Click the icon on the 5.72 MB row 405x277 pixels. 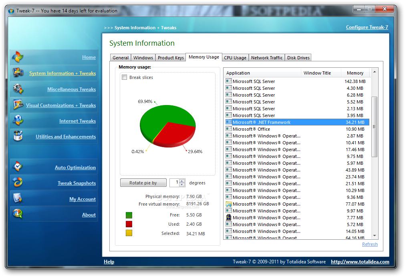229,224
